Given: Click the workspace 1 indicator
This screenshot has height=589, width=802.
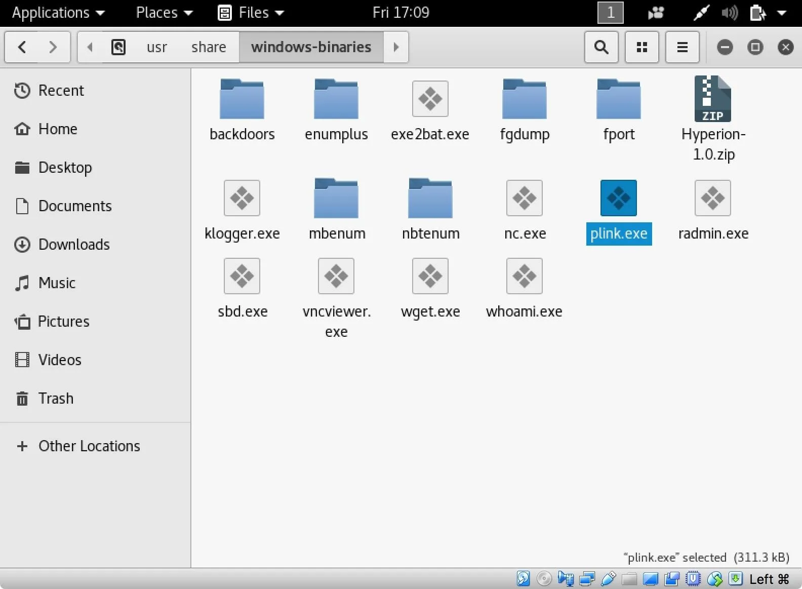Looking at the screenshot, I should (611, 13).
